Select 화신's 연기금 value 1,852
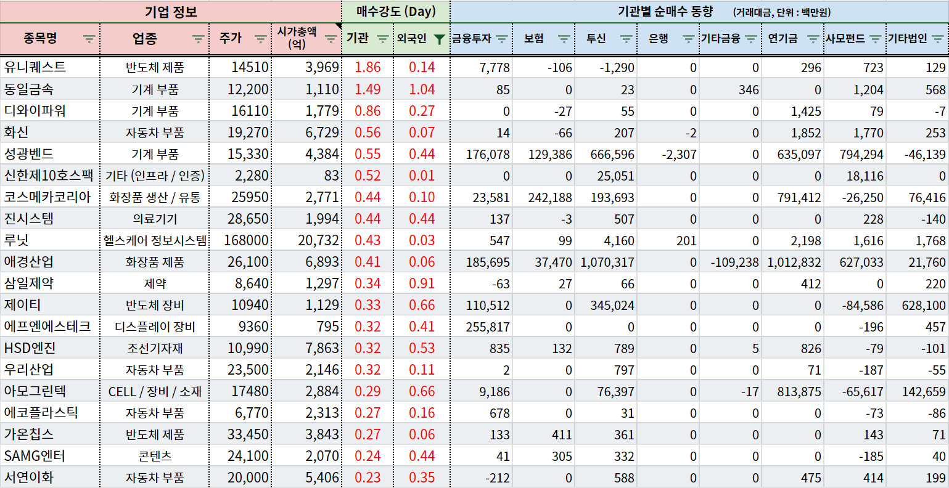Screen dimensions: 949x488 [793, 132]
